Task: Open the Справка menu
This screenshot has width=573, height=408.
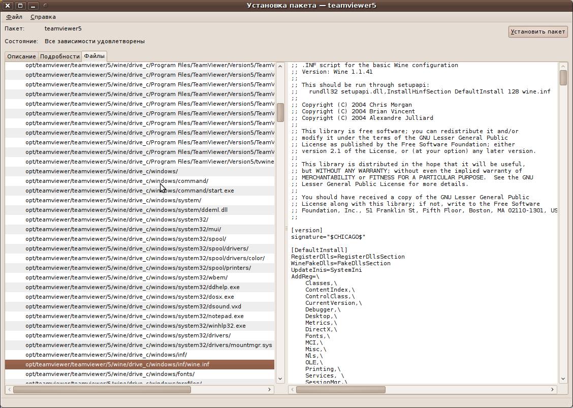Action: (43, 17)
